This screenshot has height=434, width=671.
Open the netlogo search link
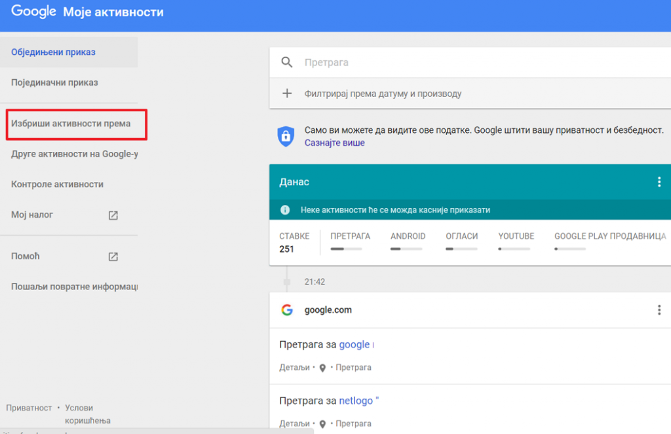point(356,401)
